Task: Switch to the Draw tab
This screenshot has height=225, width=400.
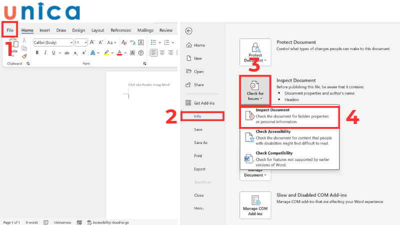Action: coord(61,30)
